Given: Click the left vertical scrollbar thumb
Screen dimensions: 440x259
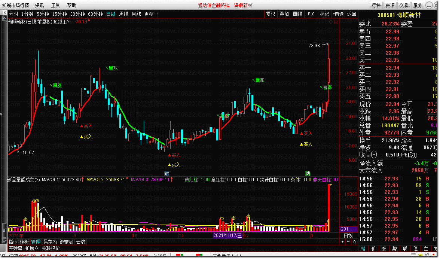Looking at the screenshot, I should 4,230.
